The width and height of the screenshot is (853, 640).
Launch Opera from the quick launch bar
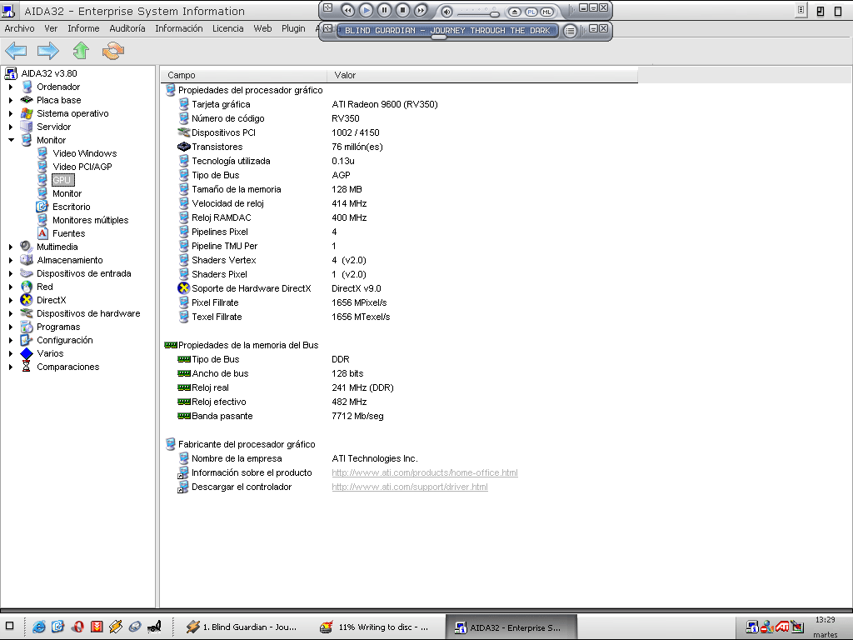click(x=77, y=627)
